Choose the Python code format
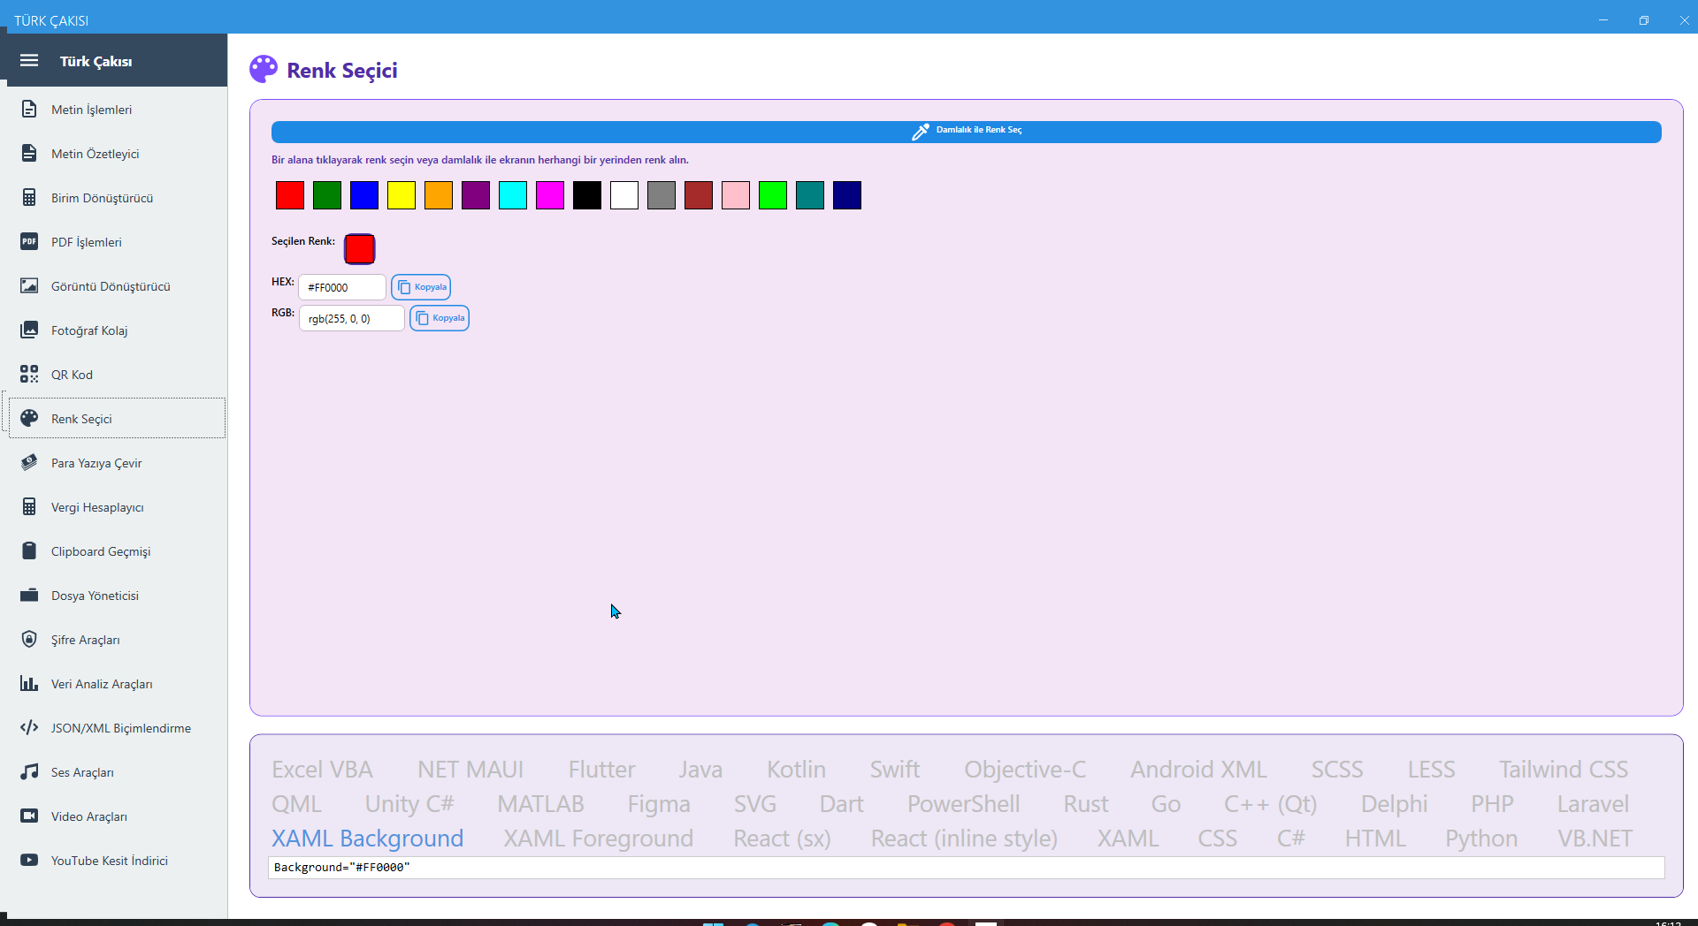This screenshot has height=926, width=1698. pos(1480,839)
